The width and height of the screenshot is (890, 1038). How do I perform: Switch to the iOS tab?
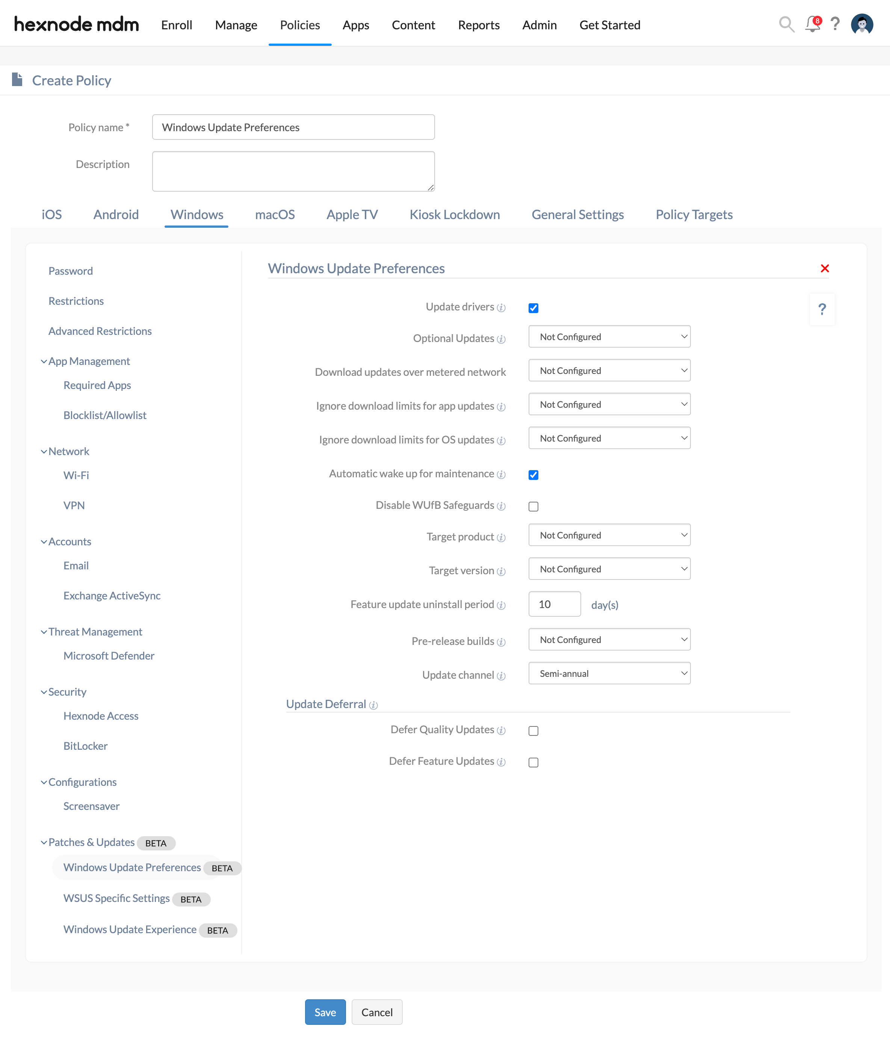click(51, 215)
